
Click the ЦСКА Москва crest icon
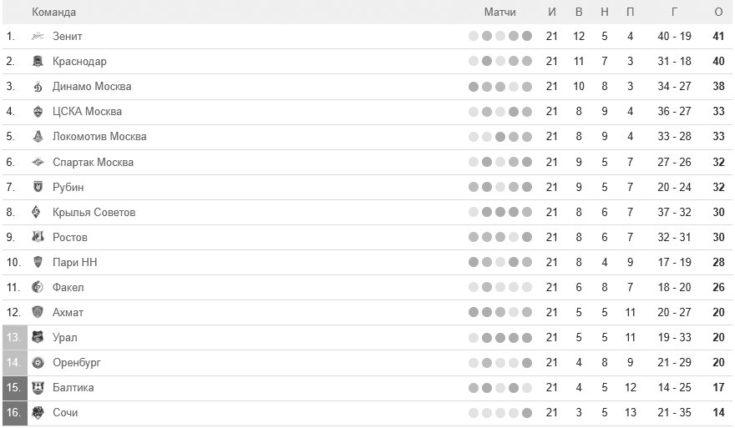click(x=38, y=112)
